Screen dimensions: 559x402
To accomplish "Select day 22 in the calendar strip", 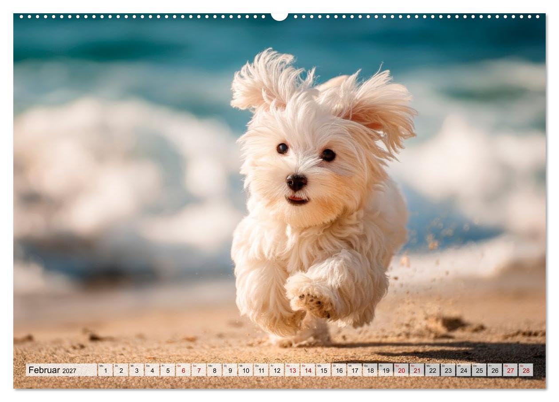I will (x=432, y=370).
